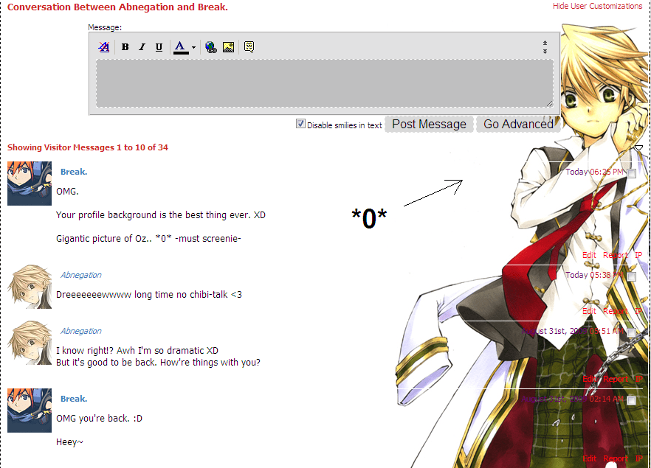Check the box beside Today 05:38 PM message
This screenshot has width=651, height=468.
[x=632, y=276]
